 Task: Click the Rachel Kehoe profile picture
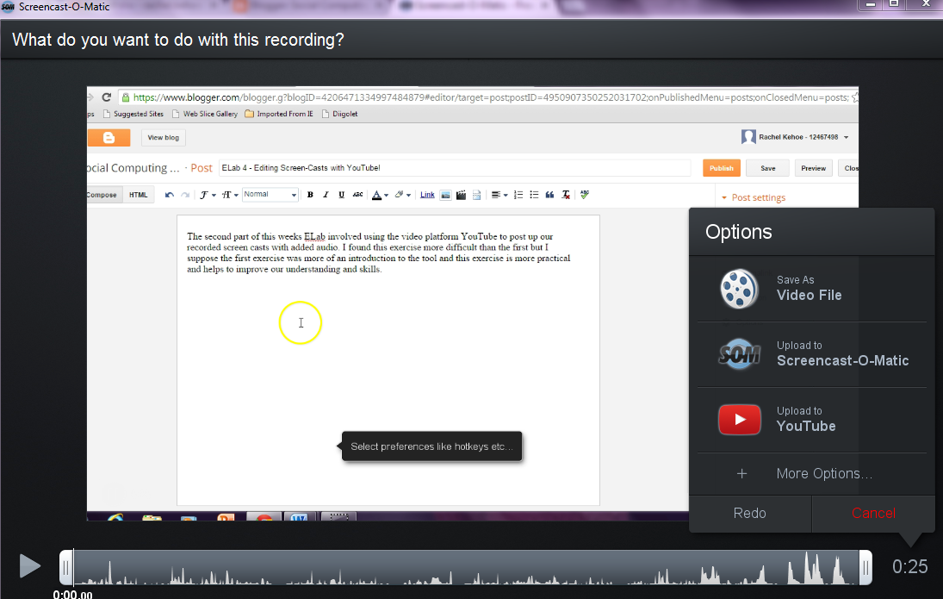pyautogui.click(x=748, y=137)
